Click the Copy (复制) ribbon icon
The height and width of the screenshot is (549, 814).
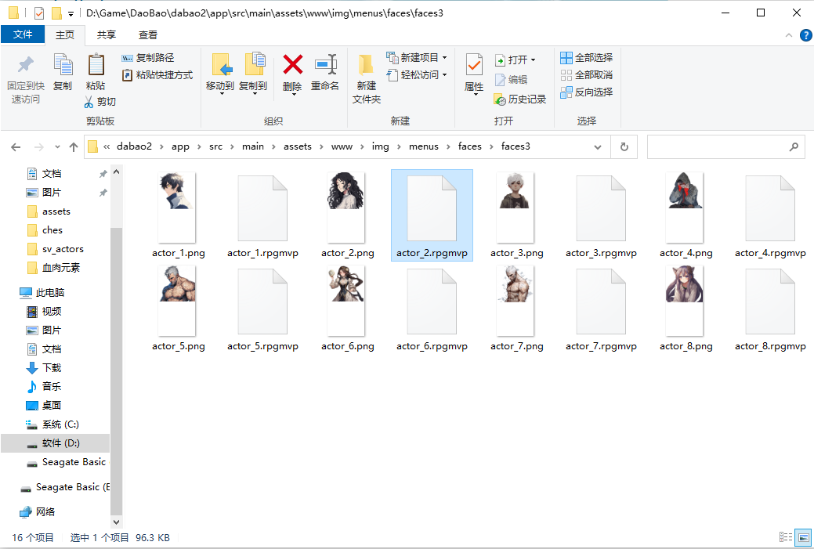tap(63, 66)
